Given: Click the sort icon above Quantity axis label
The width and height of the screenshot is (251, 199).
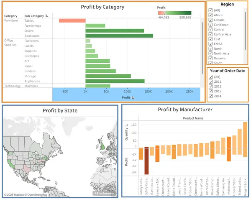Looking at the screenshot, I should click(x=126, y=125).
